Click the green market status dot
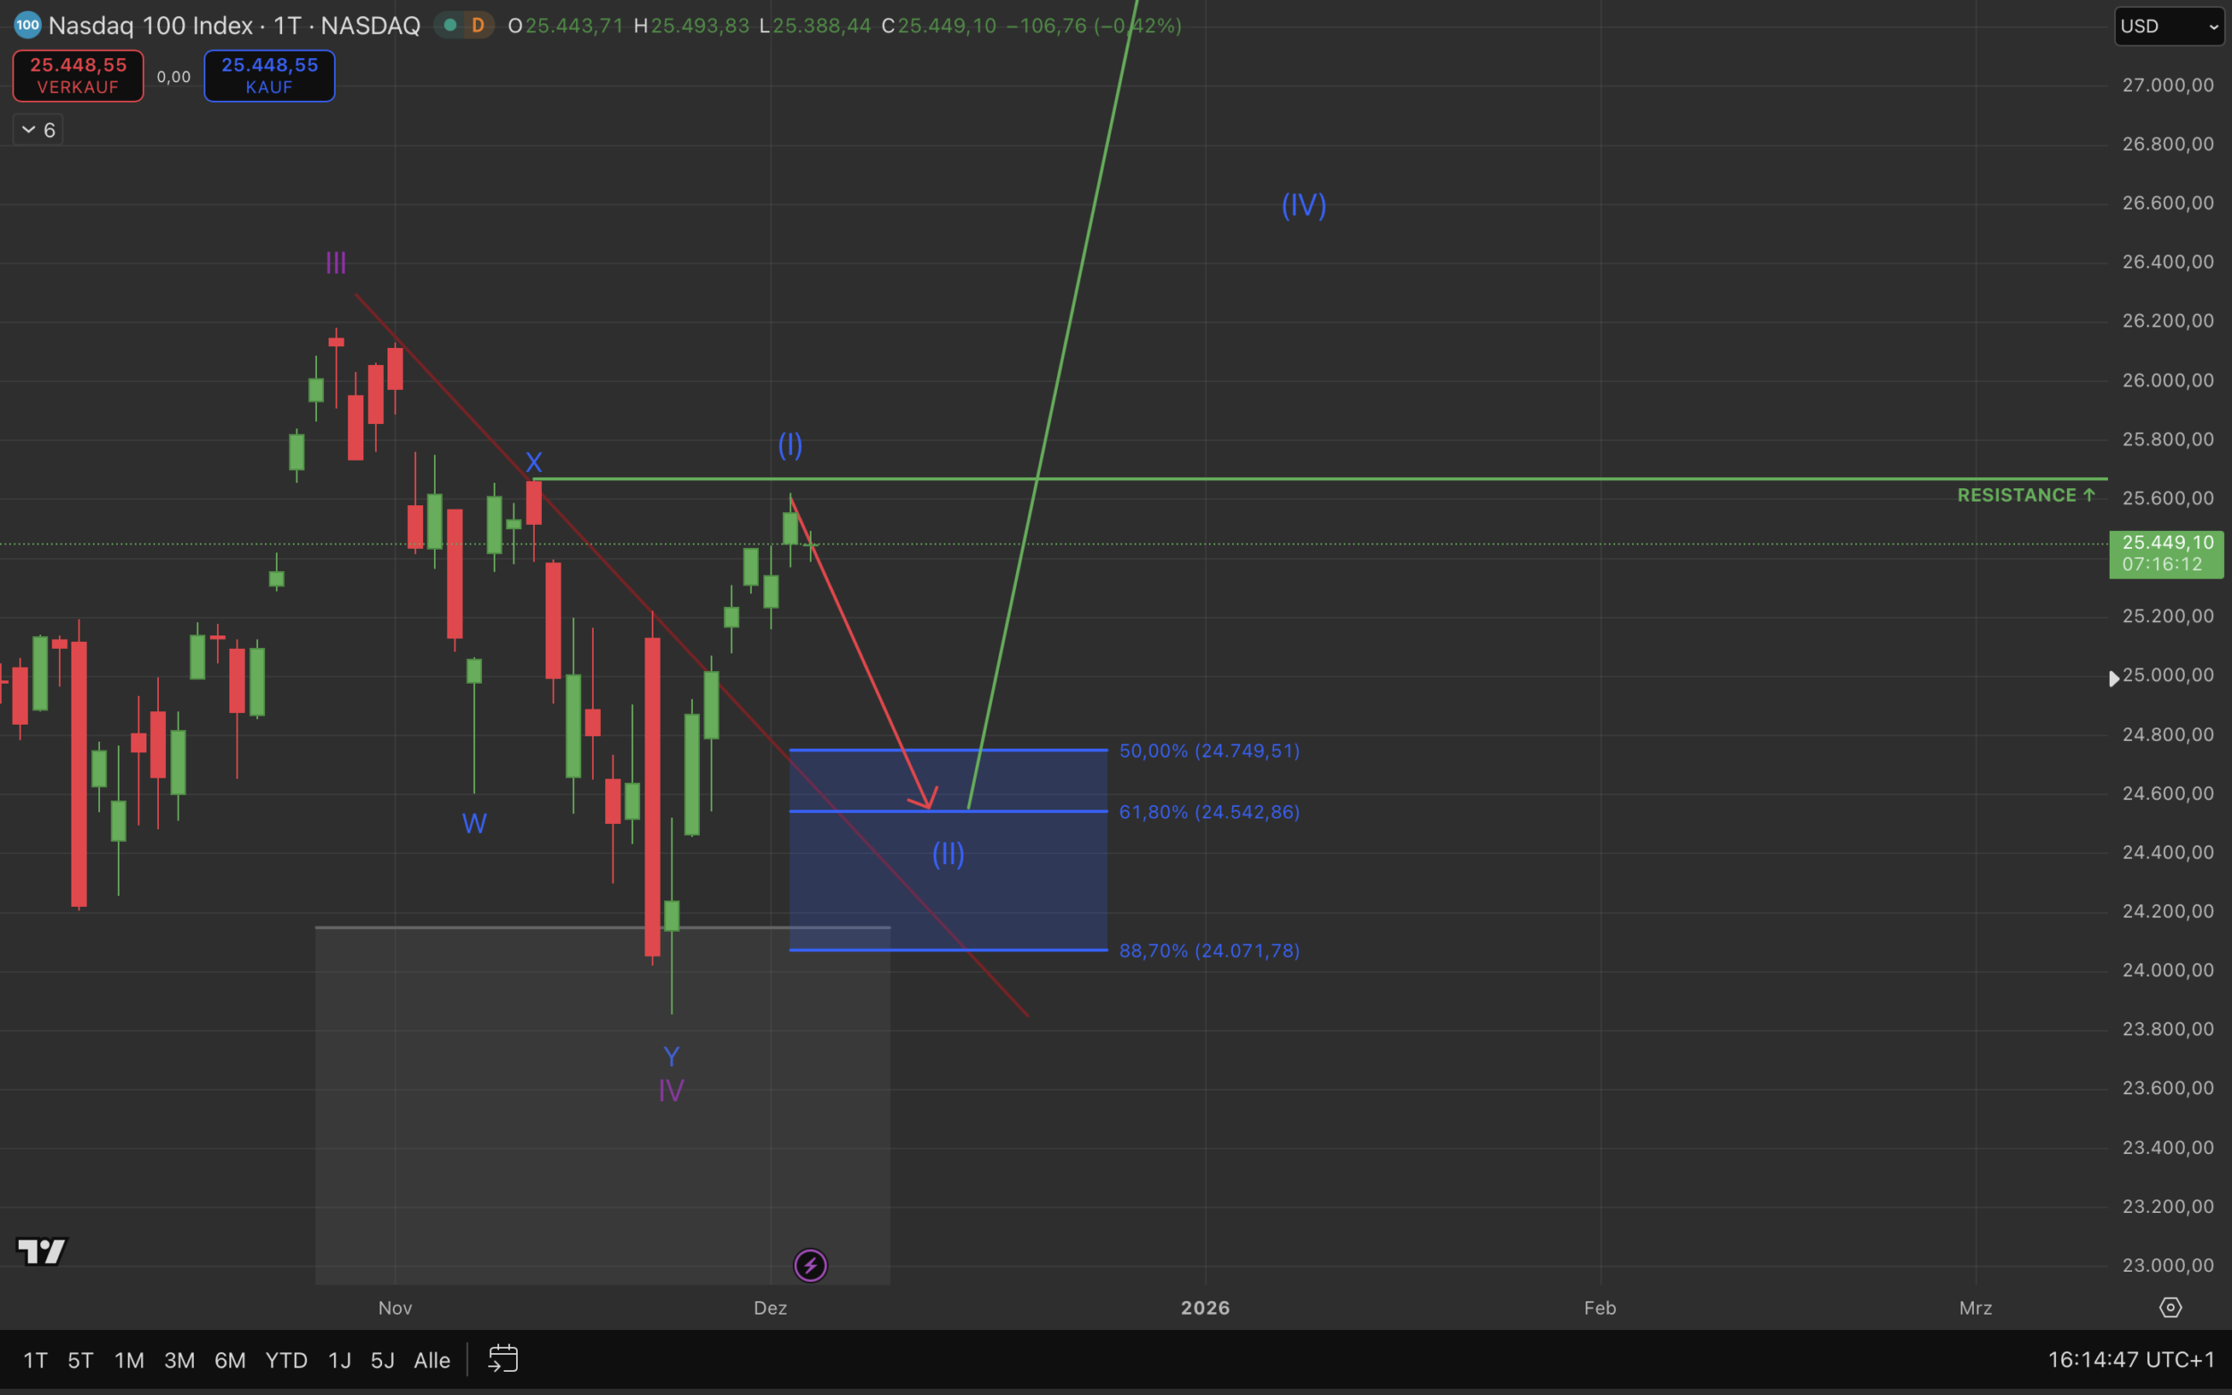This screenshot has height=1395, width=2232. tap(450, 25)
